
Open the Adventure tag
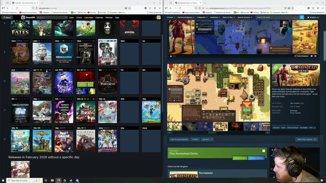click(276, 128)
